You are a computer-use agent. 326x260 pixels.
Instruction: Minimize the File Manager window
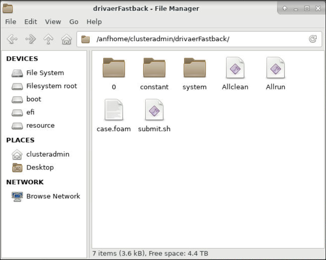click(296, 9)
